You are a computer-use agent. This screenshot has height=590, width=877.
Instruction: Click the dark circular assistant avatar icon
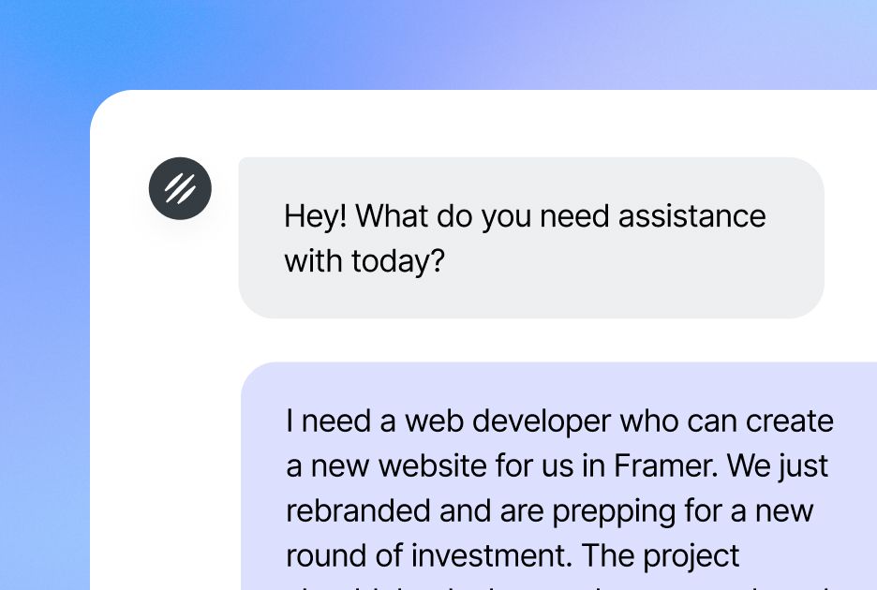point(180,188)
